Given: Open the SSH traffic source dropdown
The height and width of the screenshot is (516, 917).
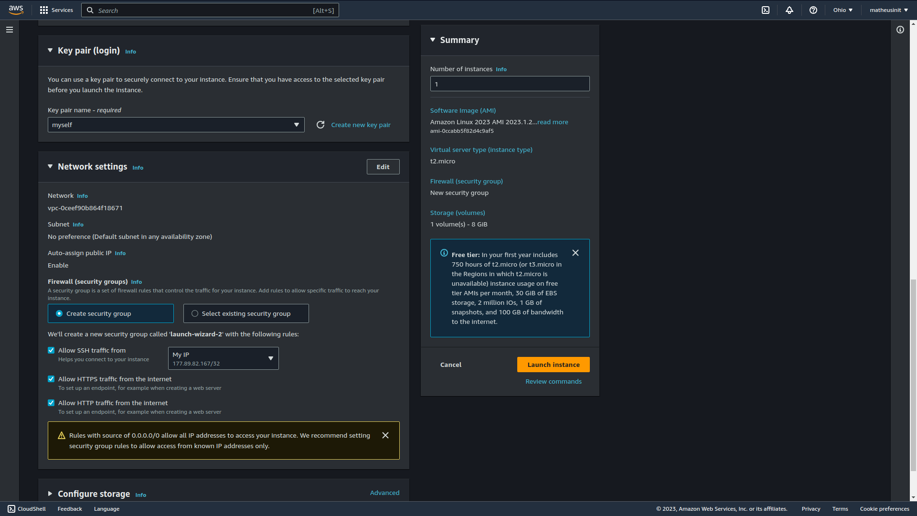Looking at the screenshot, I should tap(223, 358).
